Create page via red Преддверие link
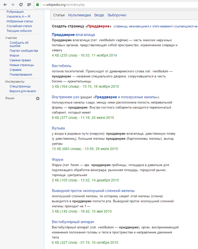Viewport: 198px width, 249px height. (x=99, y=26)
